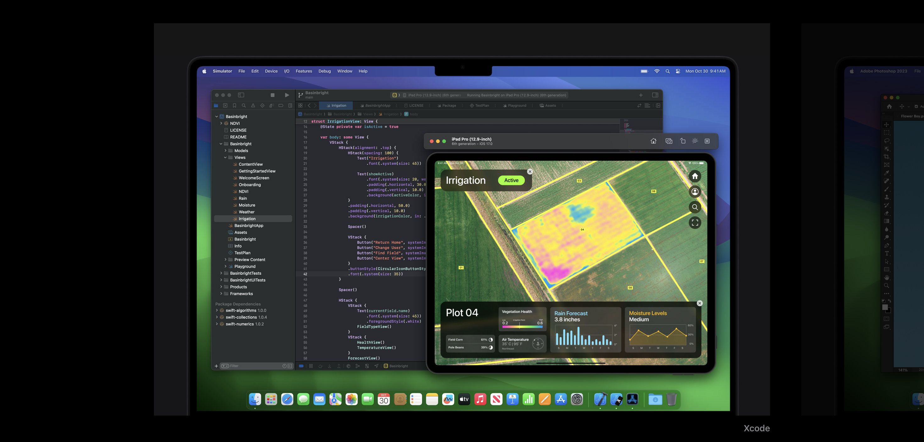The height and width of the screenshot is (442, 924).
Task: Open the Assets editor tab
Action: [548, 106]
